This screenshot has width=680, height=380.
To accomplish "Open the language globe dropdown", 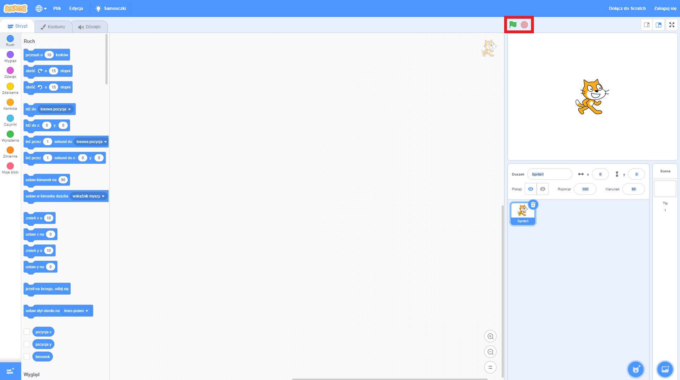I will [41, 8].
